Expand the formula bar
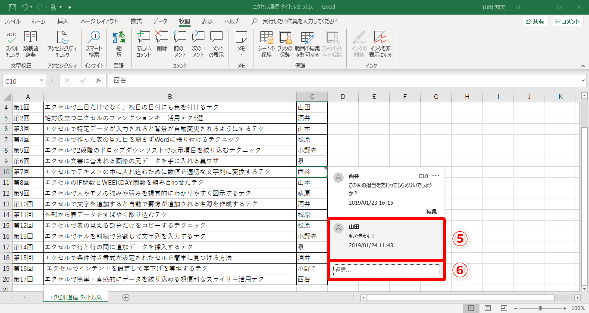589x313 pixels. 583,80
